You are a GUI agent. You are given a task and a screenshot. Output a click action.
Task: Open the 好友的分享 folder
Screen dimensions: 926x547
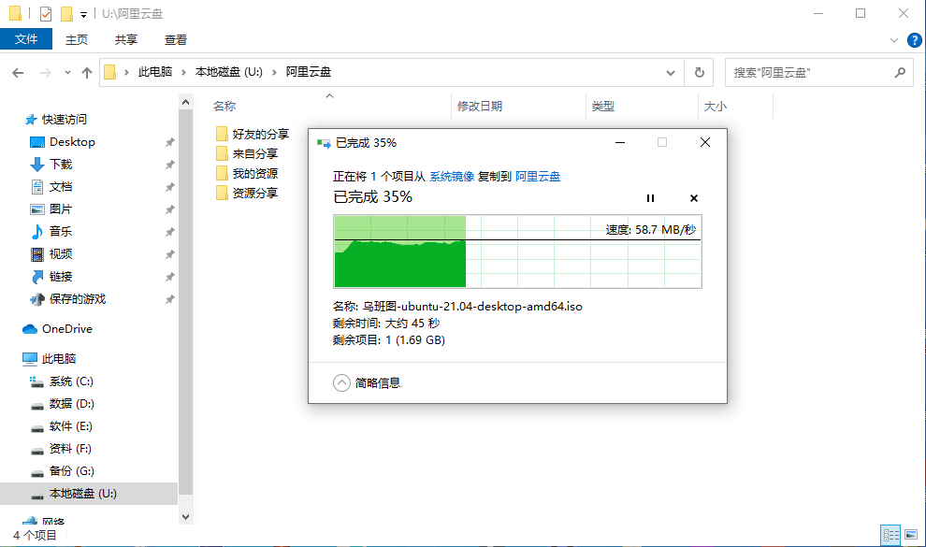pos(260,134)
